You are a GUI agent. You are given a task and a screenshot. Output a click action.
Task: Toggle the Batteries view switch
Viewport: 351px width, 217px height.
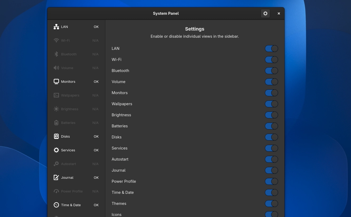coord(271,126)
